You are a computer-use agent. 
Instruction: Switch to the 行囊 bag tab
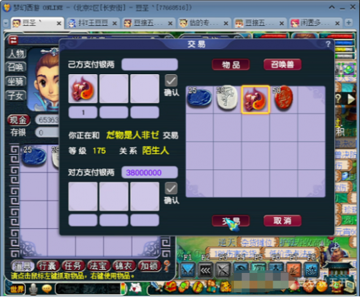[48, 266]
